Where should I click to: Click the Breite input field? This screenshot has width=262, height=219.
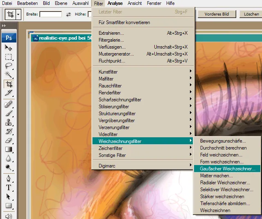tap(51, 14)
